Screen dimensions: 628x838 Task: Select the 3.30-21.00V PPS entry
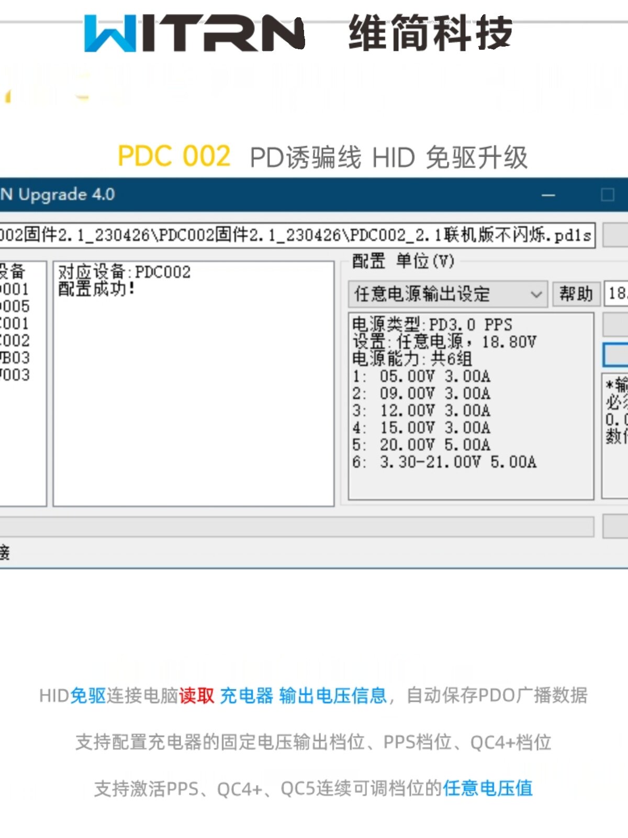[x=457, y=462]
